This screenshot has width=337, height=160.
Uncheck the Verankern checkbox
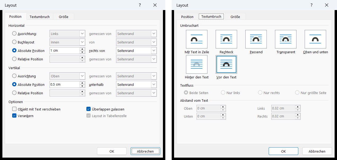pos(14,116)
